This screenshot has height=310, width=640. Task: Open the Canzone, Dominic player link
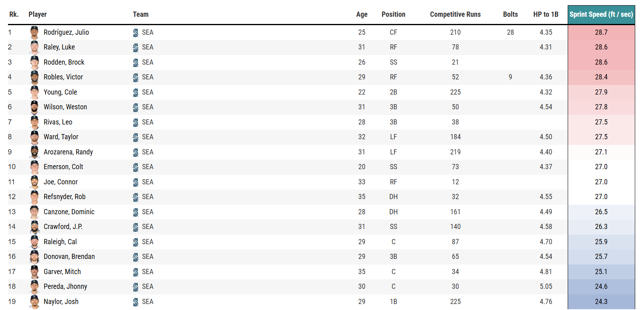click(x=69, y=212)
